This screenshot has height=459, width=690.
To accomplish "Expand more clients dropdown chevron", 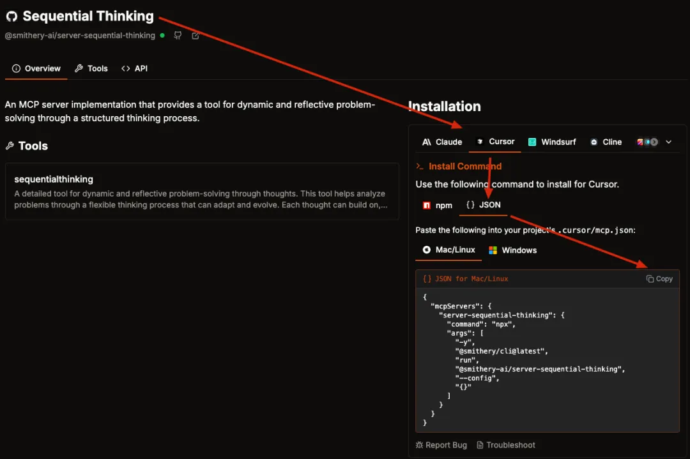I will (668, 142).
